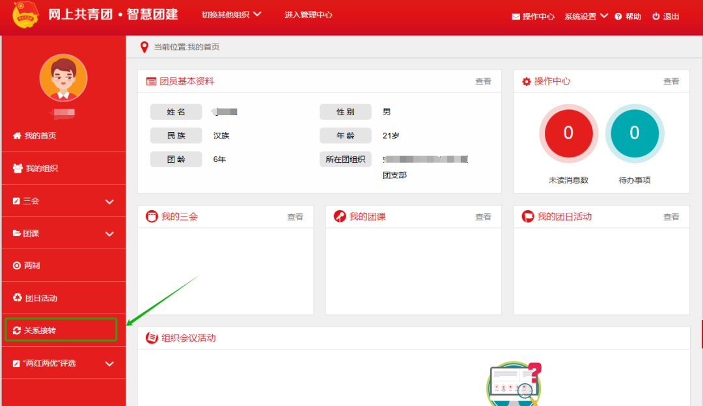The height and width of the screenshot is (406, 703).
Task: Open the 系统设置 dropdown menu
Action: 586,17
